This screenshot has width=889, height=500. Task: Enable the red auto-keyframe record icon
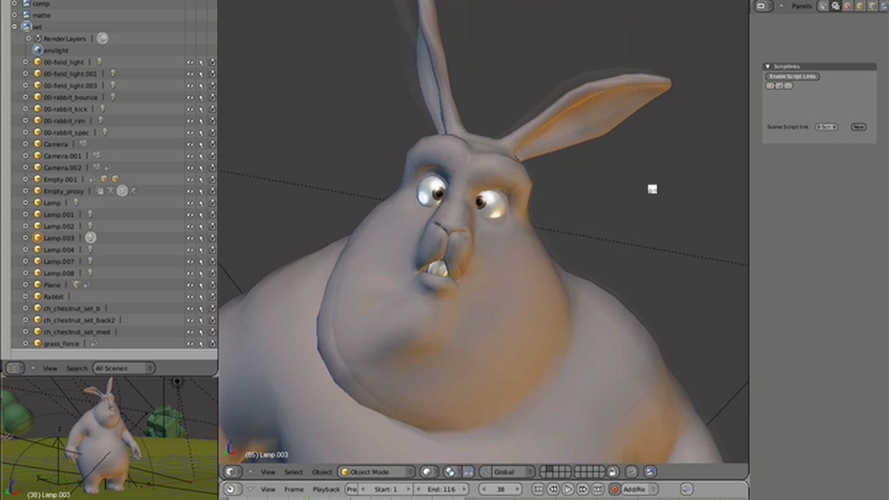click(x=615, y=489)
